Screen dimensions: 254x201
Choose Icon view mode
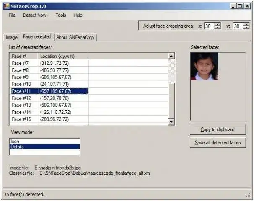45,142
